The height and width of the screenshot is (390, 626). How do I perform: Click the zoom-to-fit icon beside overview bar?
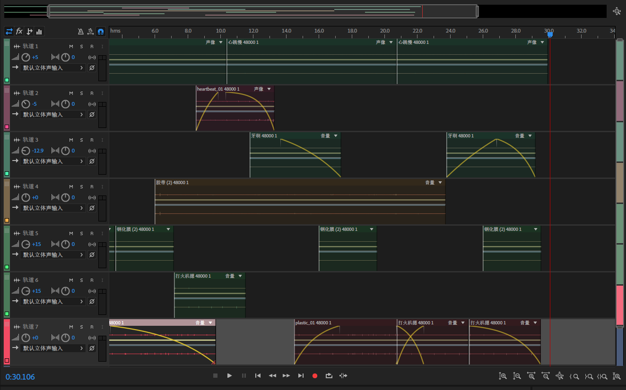click(x=617, y=11)
